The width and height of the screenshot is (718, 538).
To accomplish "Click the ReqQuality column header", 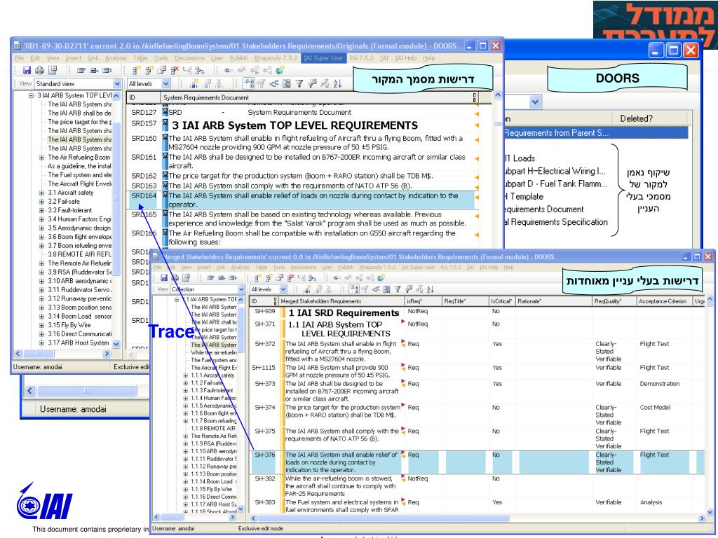I will point(614,301).
